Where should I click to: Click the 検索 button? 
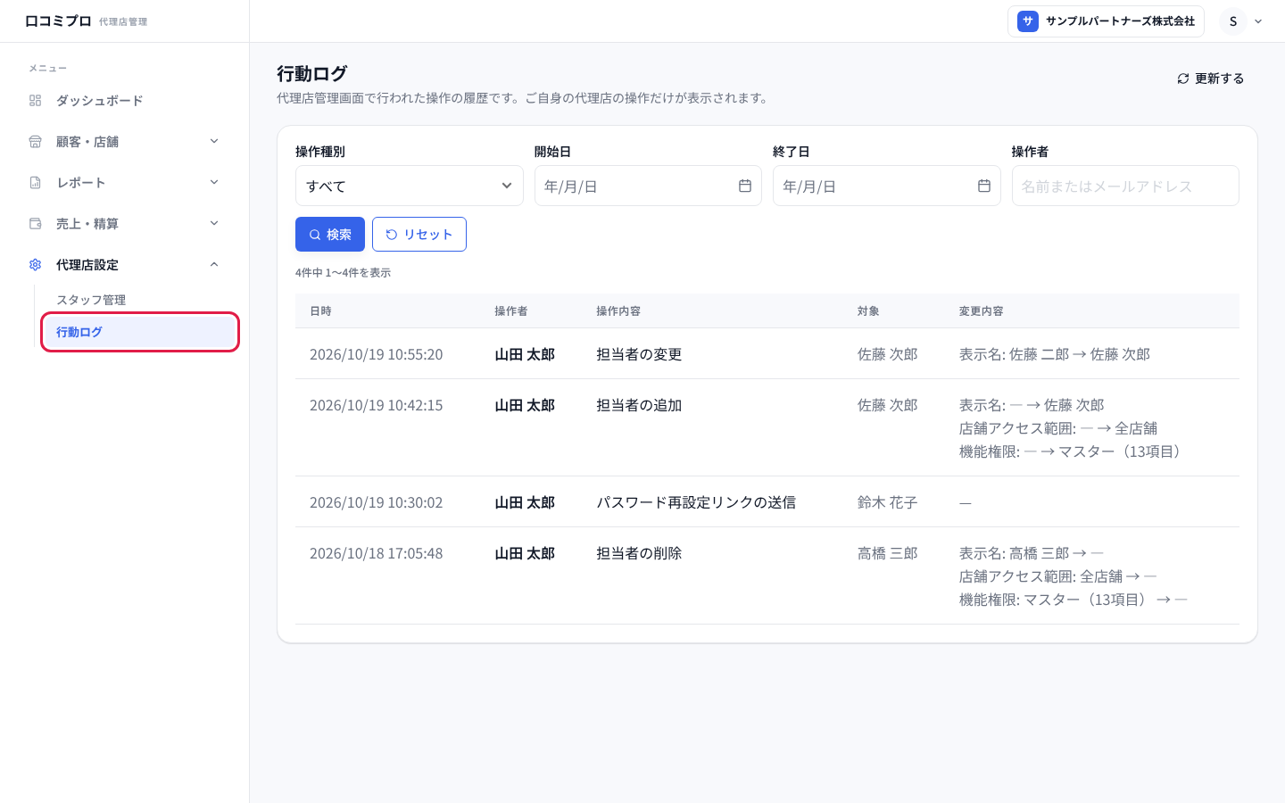click(x=330, y=235)
